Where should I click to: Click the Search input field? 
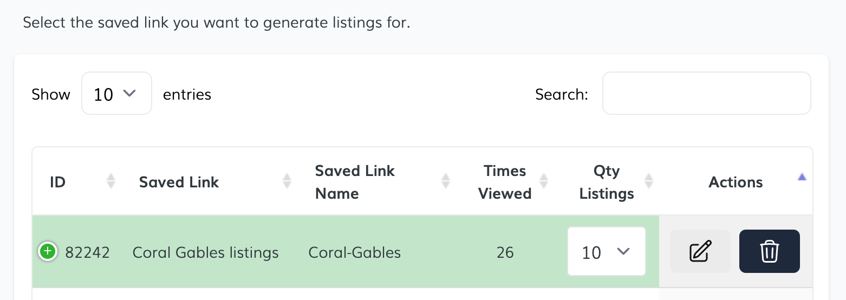coord(706,94)
